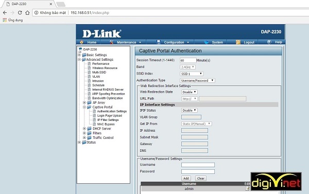Screen dimensions: 309x194
Task: Open Bandwidth Optimization page
Action: (x=108, y=98)
